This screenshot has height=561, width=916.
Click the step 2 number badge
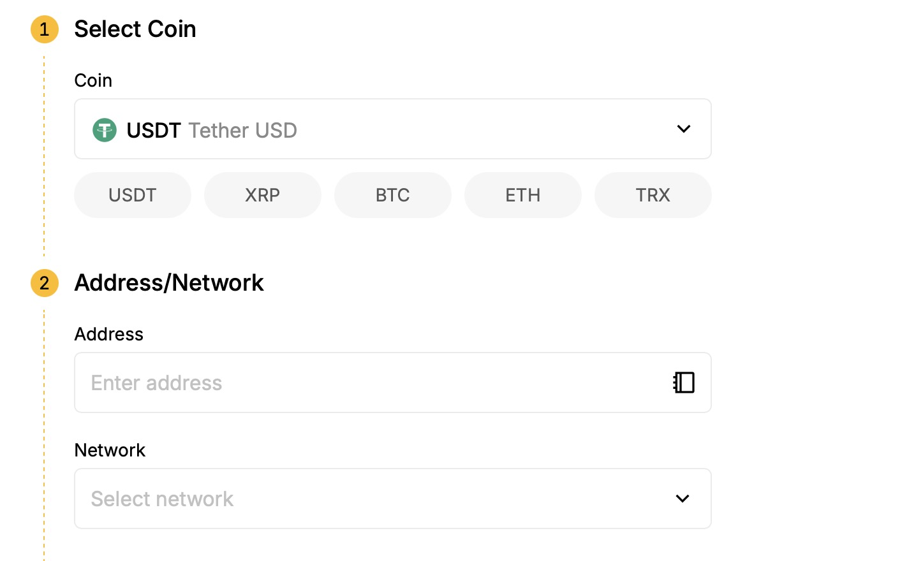tap(45, 283)
